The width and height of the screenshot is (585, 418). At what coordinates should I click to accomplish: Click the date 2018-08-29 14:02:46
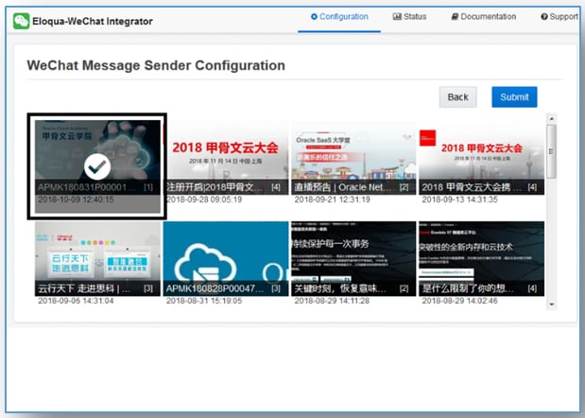click(460, 301)
